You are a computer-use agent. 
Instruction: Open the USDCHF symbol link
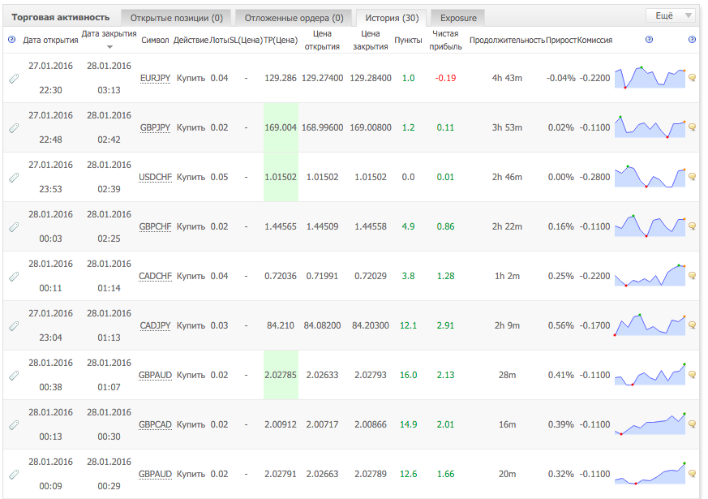(x=156, y=177)
